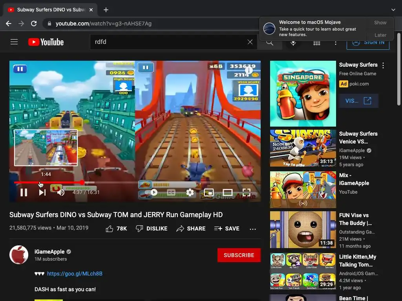Go to the YouTube home logo
402x301 pixels.
coord(46,42)
